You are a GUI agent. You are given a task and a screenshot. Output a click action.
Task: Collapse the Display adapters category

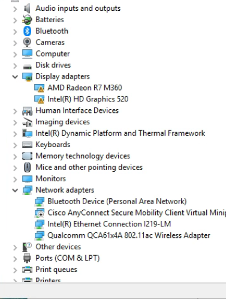15,77
